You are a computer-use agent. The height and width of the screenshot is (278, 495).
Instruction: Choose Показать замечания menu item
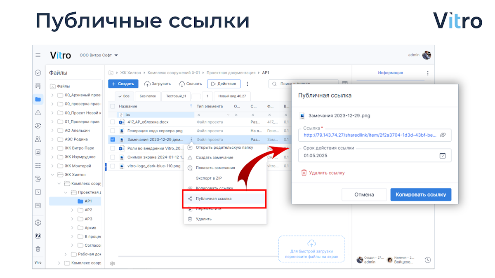tap(225, 168)
